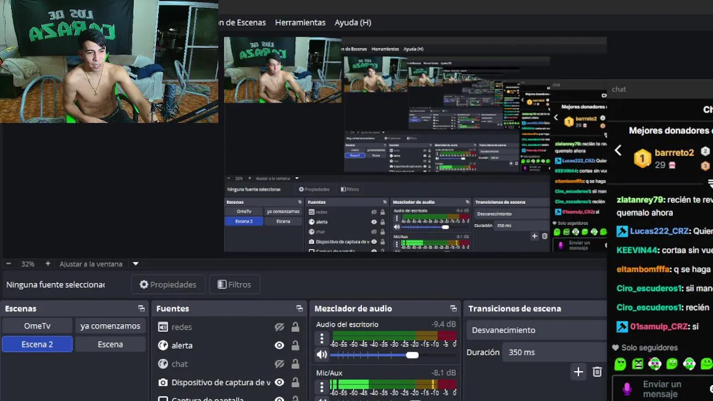Click Lucas222_CRZ username in chat
The width and height of the screenshot is (713, 401).
(x=659, y=231)
